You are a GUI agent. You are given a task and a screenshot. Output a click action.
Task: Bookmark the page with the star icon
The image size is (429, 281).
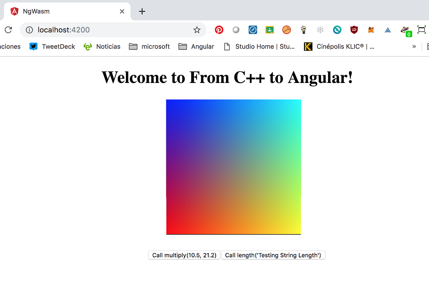(x=197, y=29)
